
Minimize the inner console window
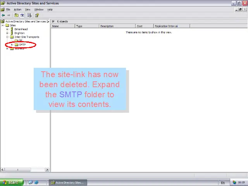237,9
